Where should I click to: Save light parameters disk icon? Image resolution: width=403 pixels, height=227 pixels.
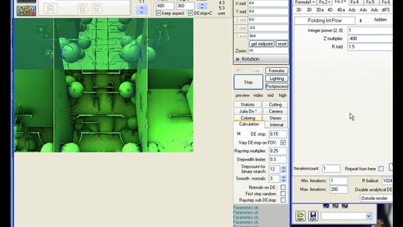click(x=313, y=216)
